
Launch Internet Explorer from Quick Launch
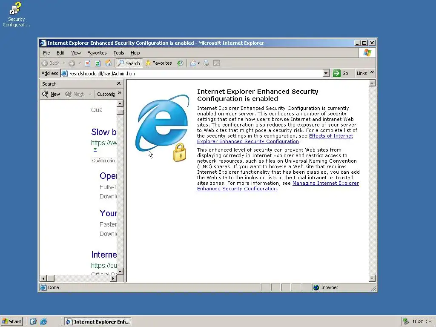tap(44, 322)
